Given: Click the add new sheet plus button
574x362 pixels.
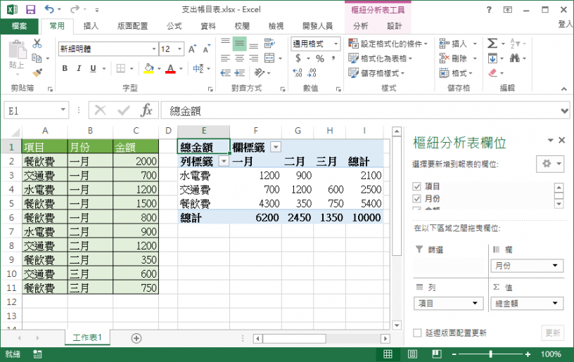Looking at the screenshot, I should pos(136,338).
